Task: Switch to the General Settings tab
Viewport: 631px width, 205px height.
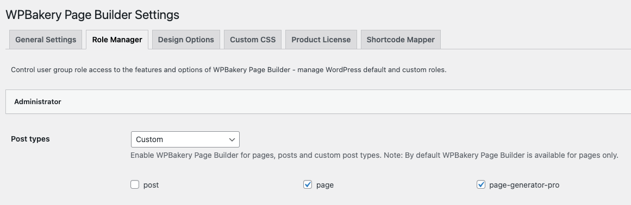Action: click(46, 40)
